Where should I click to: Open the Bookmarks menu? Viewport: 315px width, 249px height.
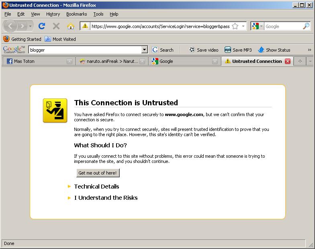pos(76,14)
